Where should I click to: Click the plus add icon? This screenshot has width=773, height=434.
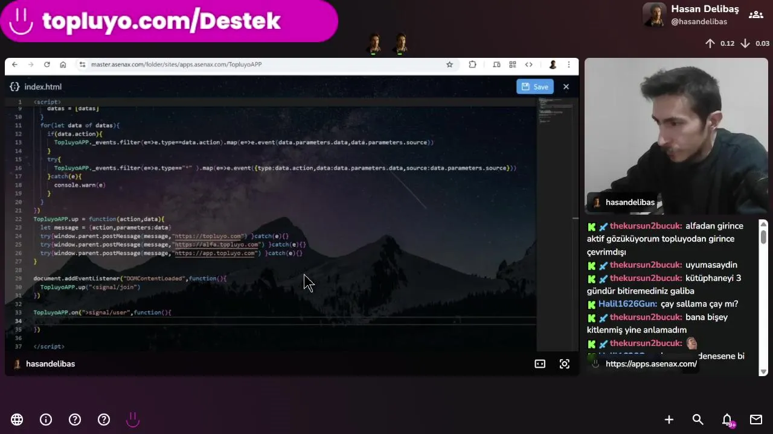click(669, 420)
